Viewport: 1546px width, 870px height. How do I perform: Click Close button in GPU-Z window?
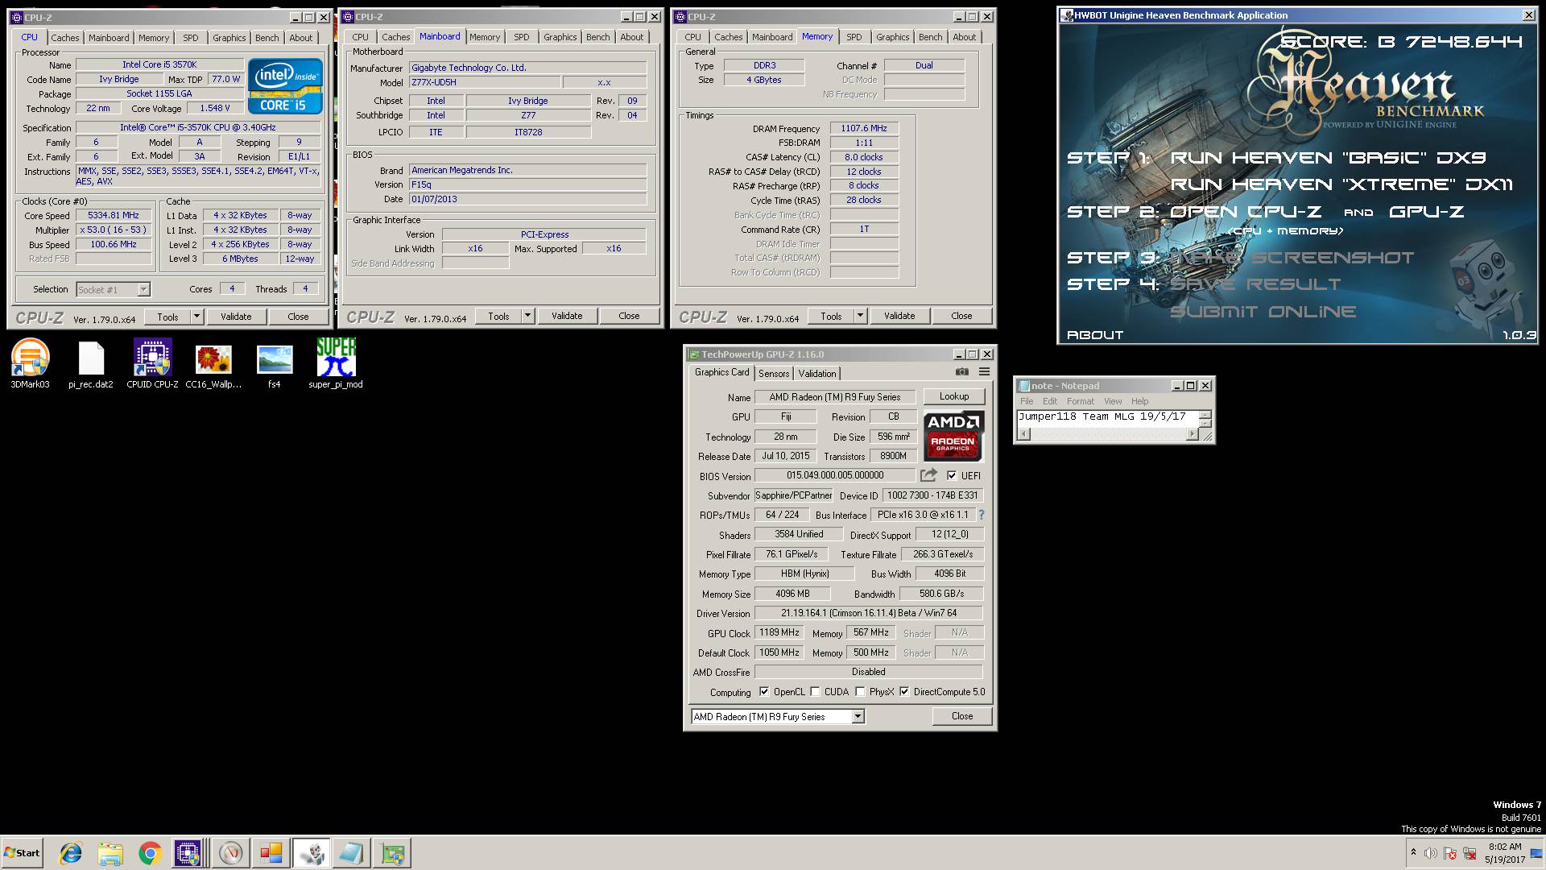(x=962, y=715)
